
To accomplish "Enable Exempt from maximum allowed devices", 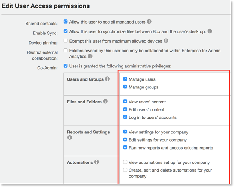I will point(66,40).
